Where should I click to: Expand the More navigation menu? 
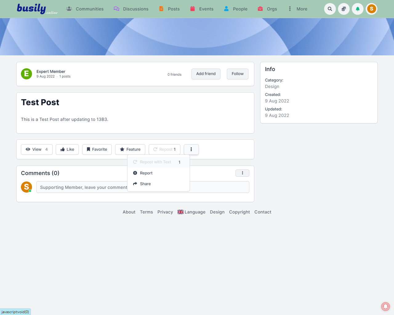(x=298, y=9)
